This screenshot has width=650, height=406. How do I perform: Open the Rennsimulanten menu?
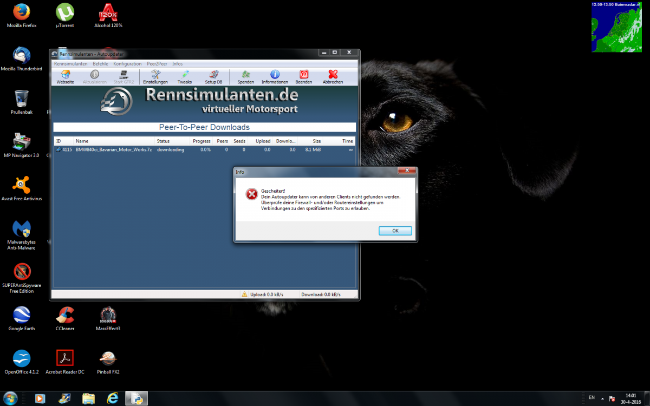70,64
